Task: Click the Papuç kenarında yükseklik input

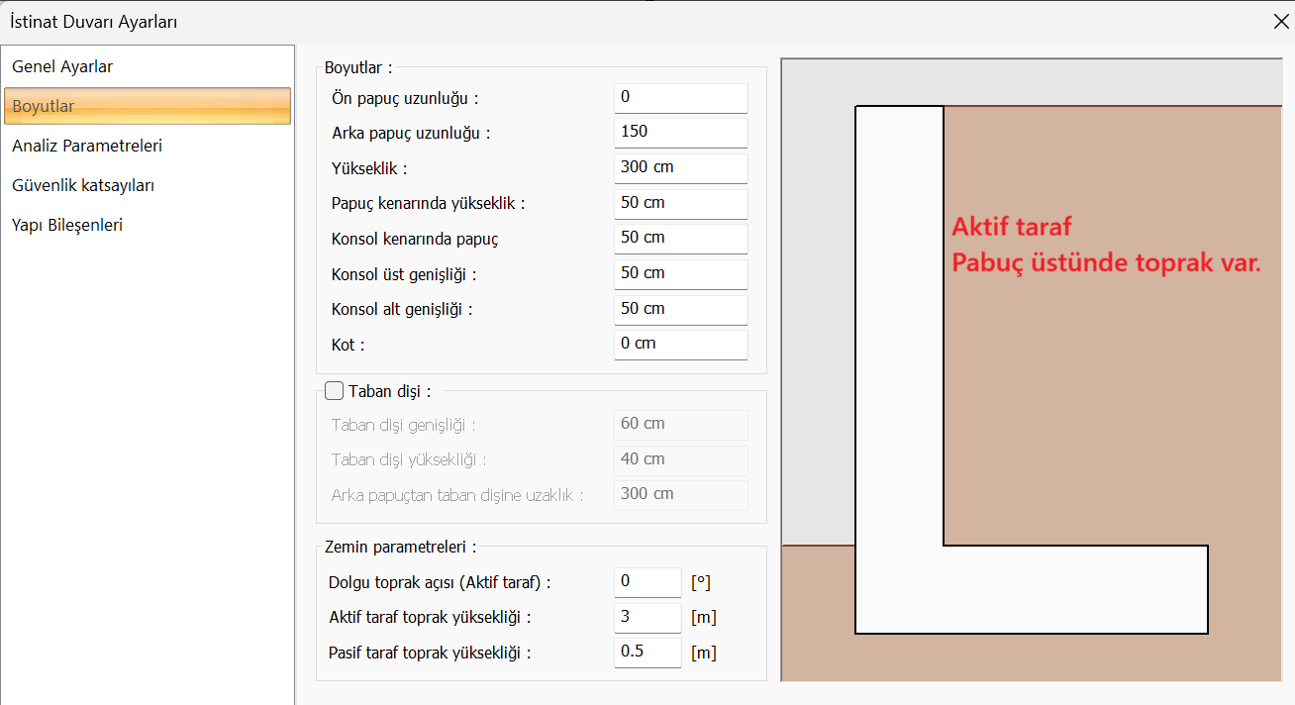Action: pos(680,204)
